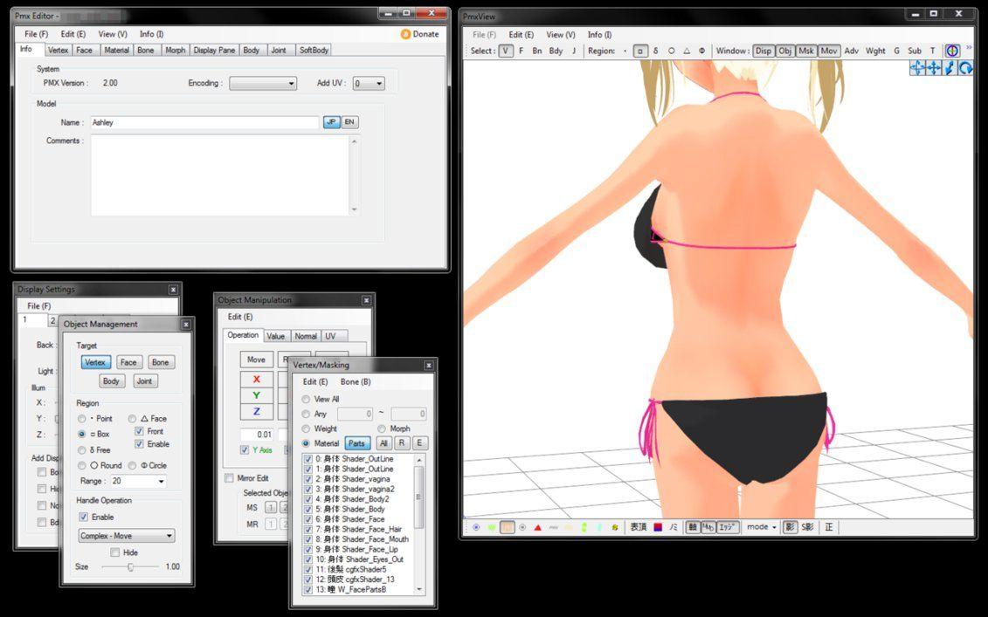Toggle the Obj window button

click(785, 51)
